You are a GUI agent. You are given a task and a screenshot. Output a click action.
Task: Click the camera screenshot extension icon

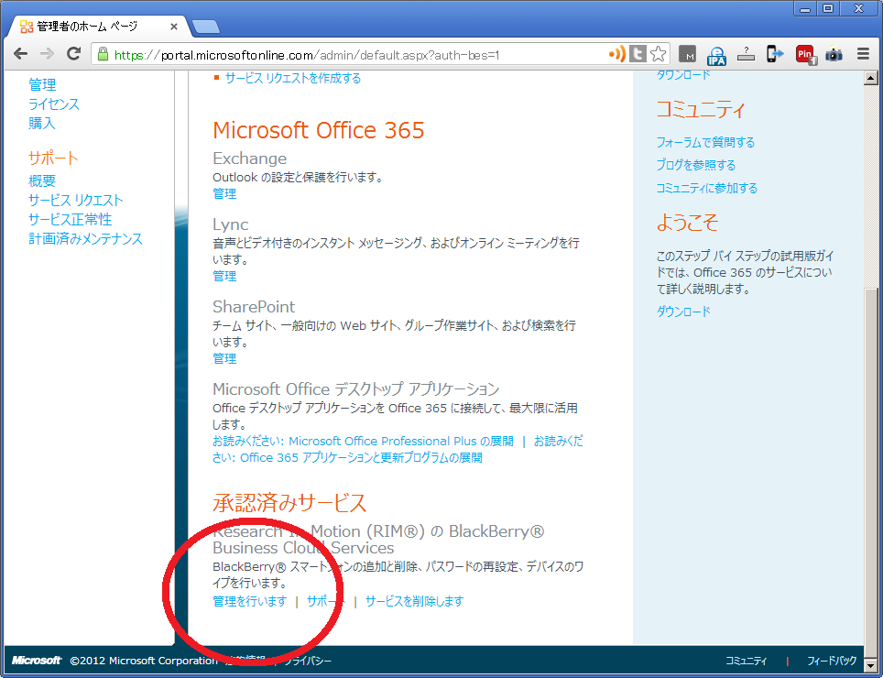pos(834,54)
